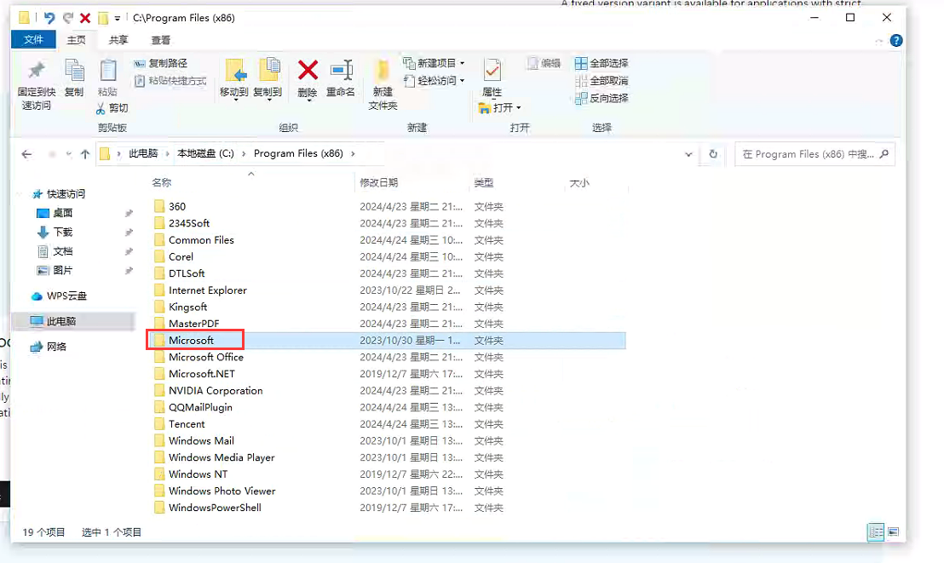Click the red X delete icon in the title bar
The image size is (944, 563).
click(x=85, y=18)
